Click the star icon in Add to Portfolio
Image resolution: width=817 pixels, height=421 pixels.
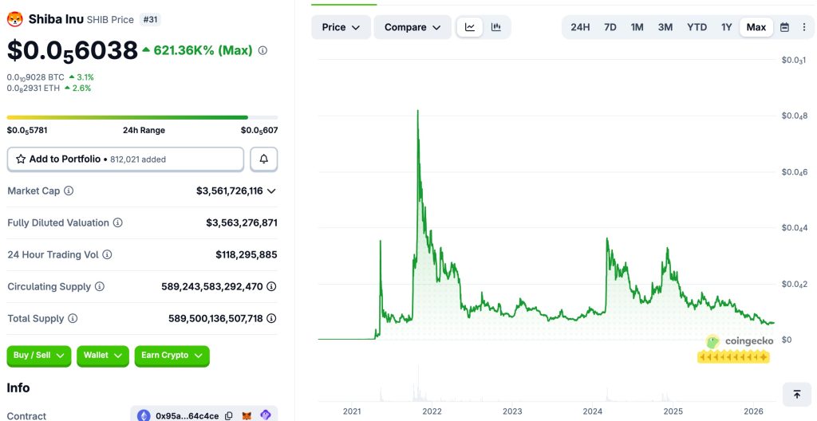tap(21, 159)
